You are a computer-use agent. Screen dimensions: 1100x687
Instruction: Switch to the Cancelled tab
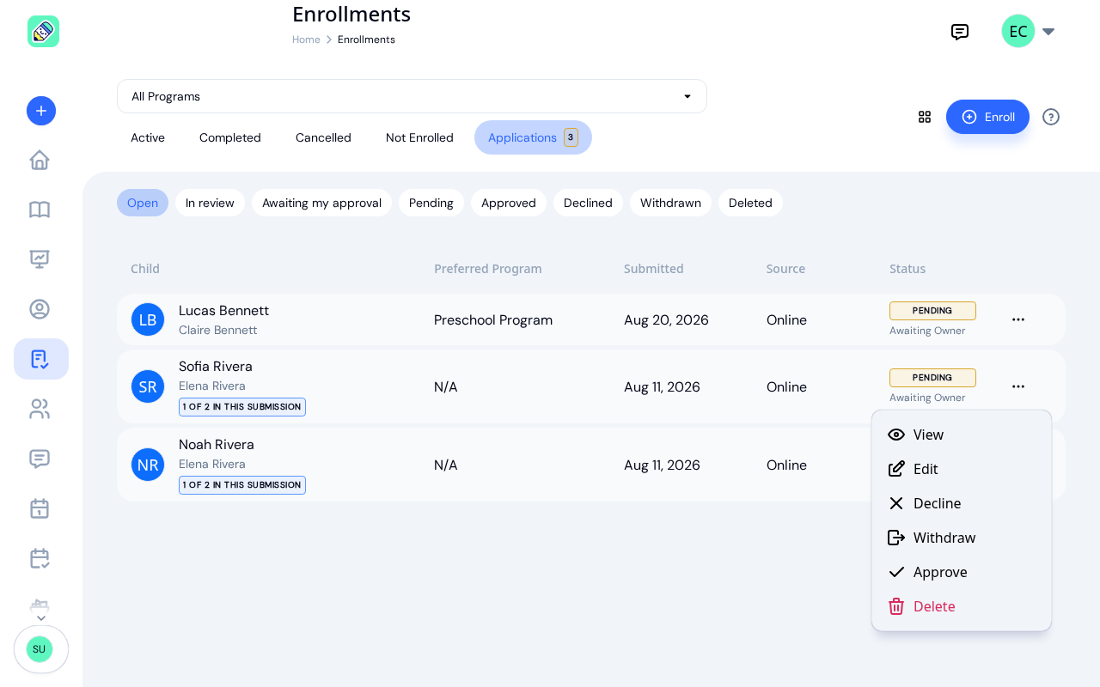323,137
